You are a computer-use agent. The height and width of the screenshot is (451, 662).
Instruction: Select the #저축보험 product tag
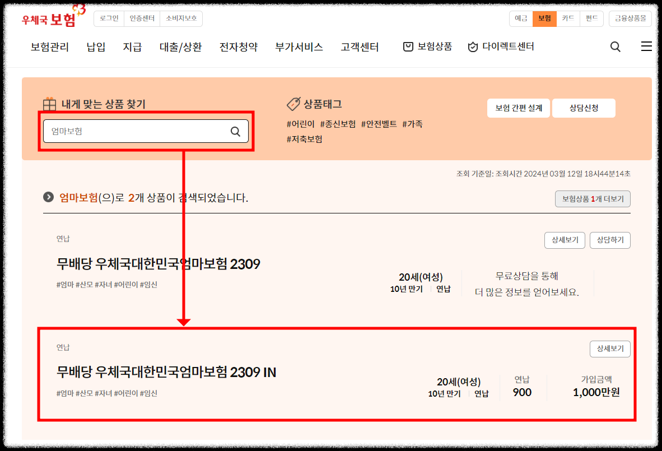(x=305, y=139)
